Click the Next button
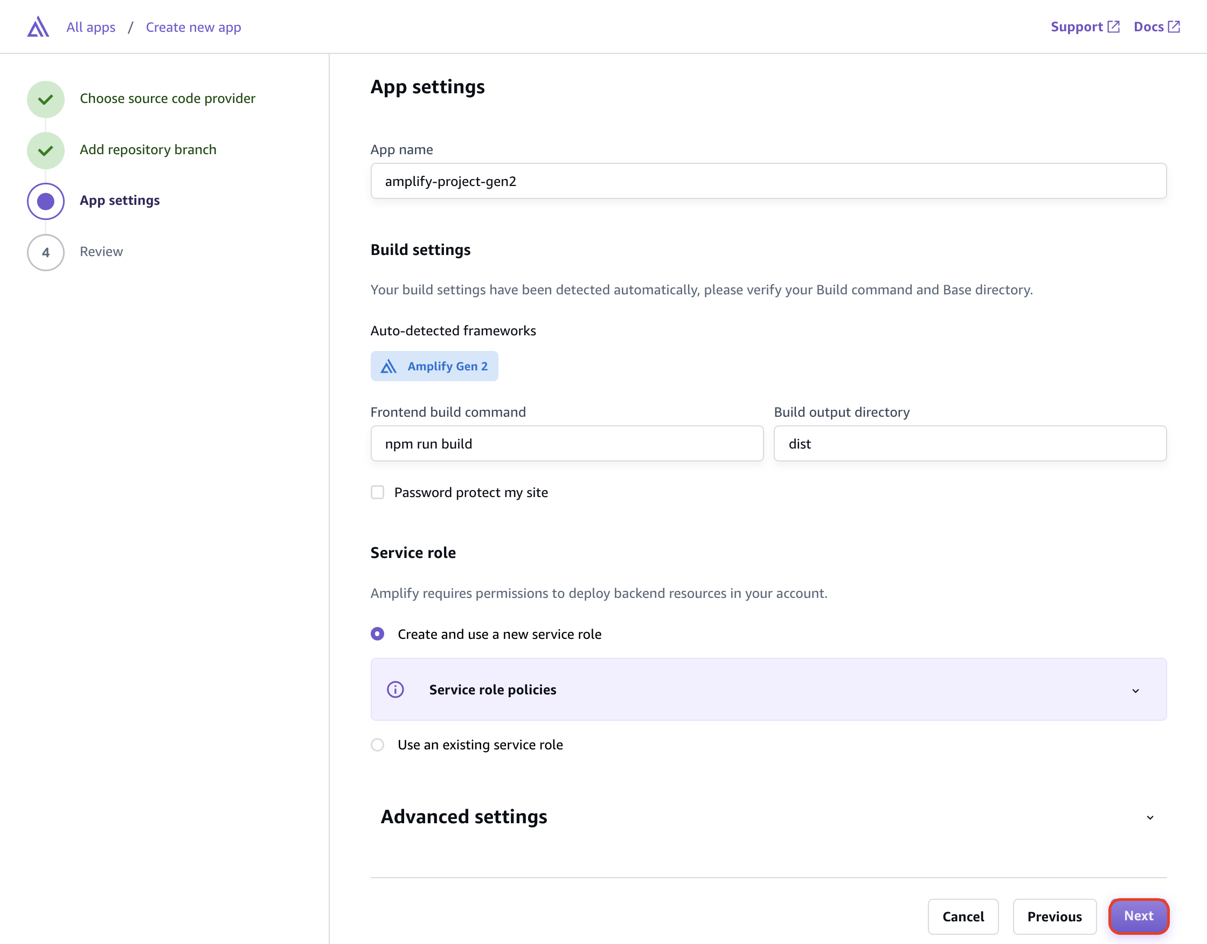The image size is (1207, 944). 1138,916
